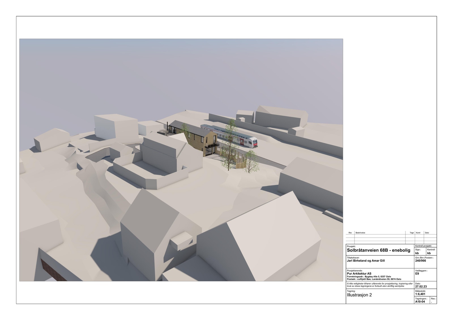Select the date value "27.02.23"
The width and height of the screenshot is (453, 320).
tap(421, 286)
